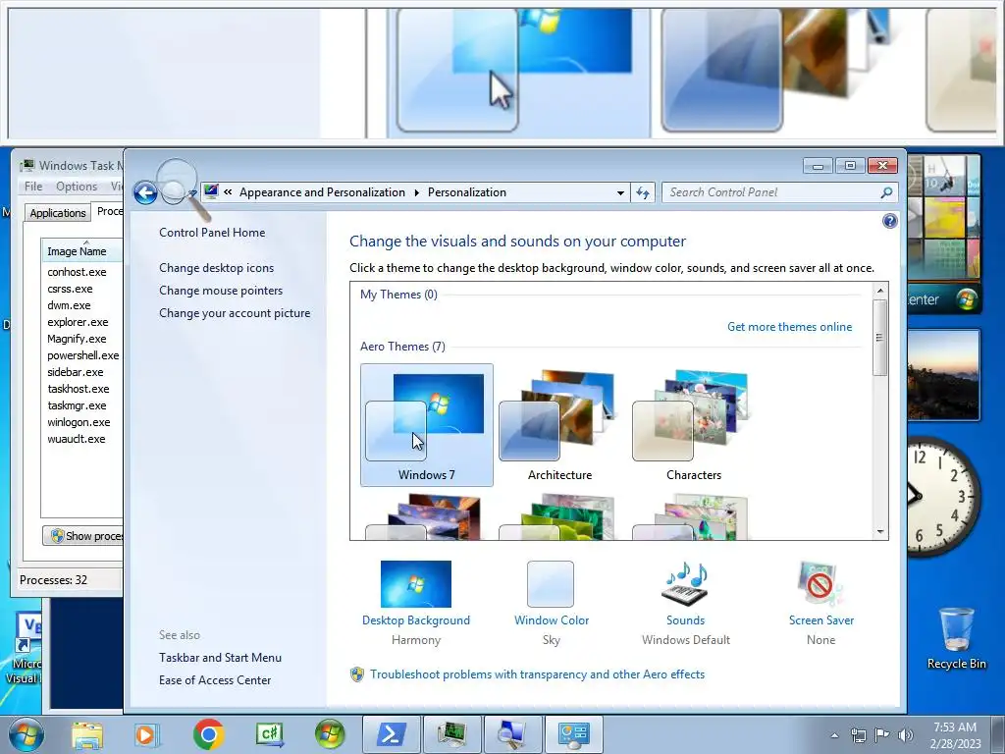
Task: Click the green Windows orb taskbar icon
Action: (x=330, y=734)
